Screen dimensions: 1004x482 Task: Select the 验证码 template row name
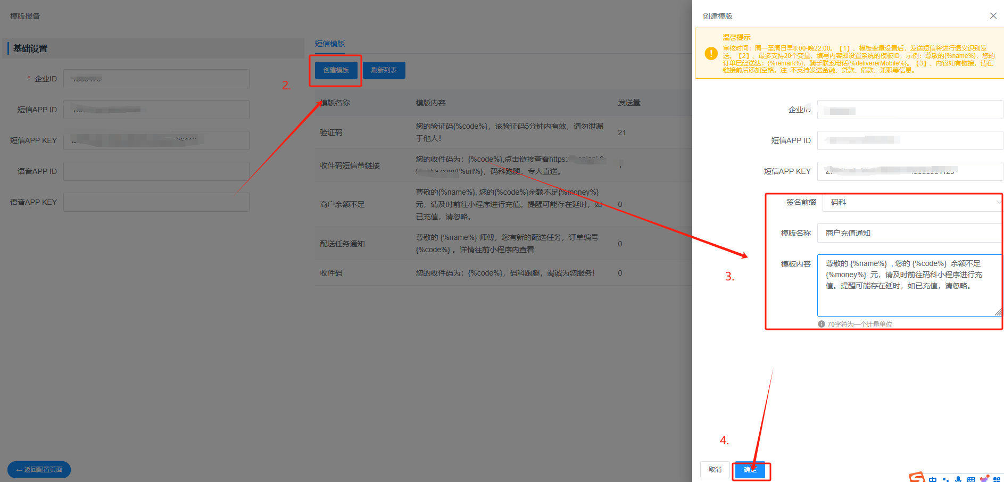coord(331,132)
